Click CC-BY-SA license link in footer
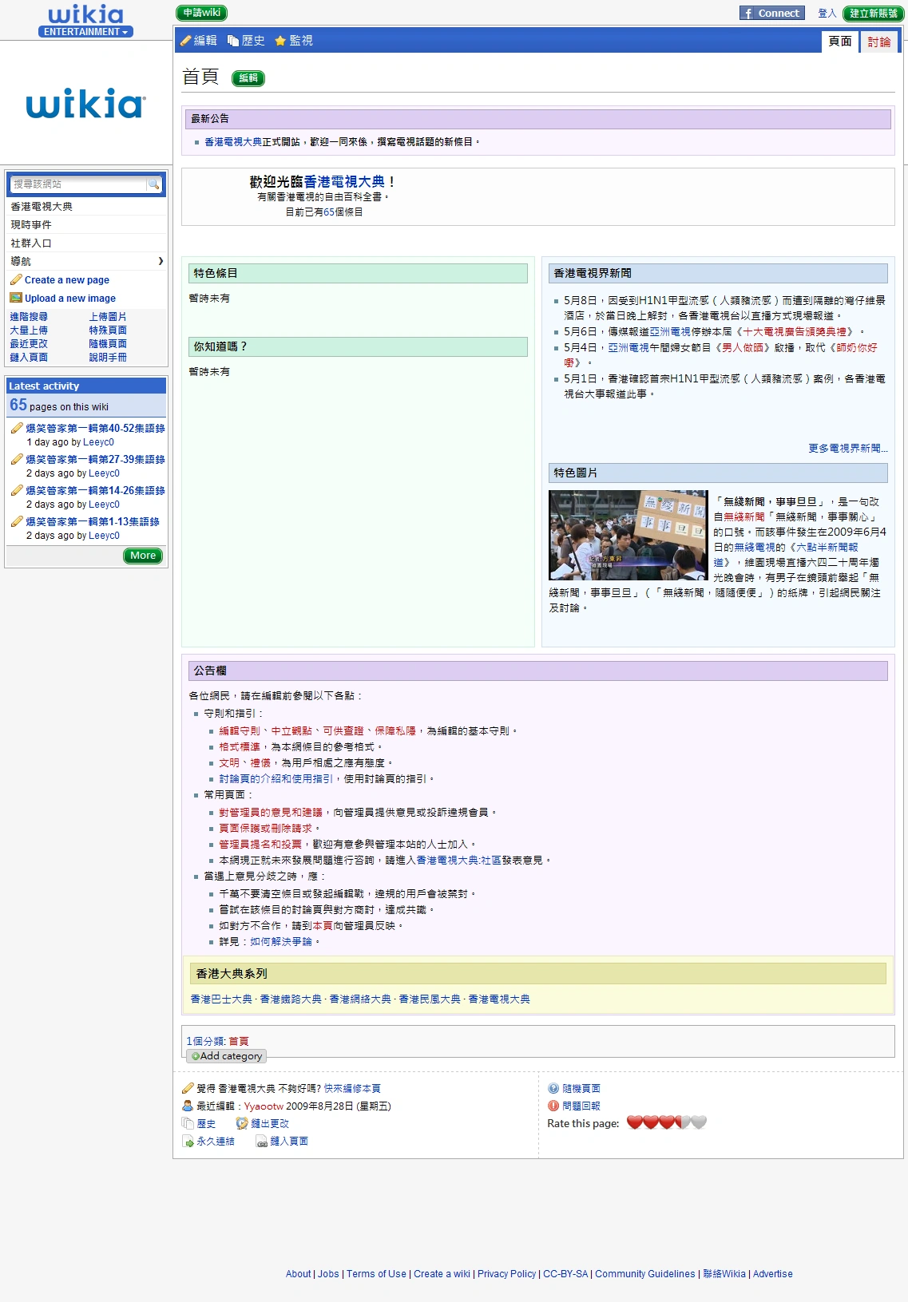The height and width of the screenshot is (1302, 908). pos(565,1274)
